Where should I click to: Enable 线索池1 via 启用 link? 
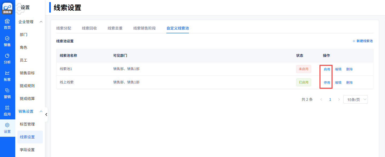327,69
